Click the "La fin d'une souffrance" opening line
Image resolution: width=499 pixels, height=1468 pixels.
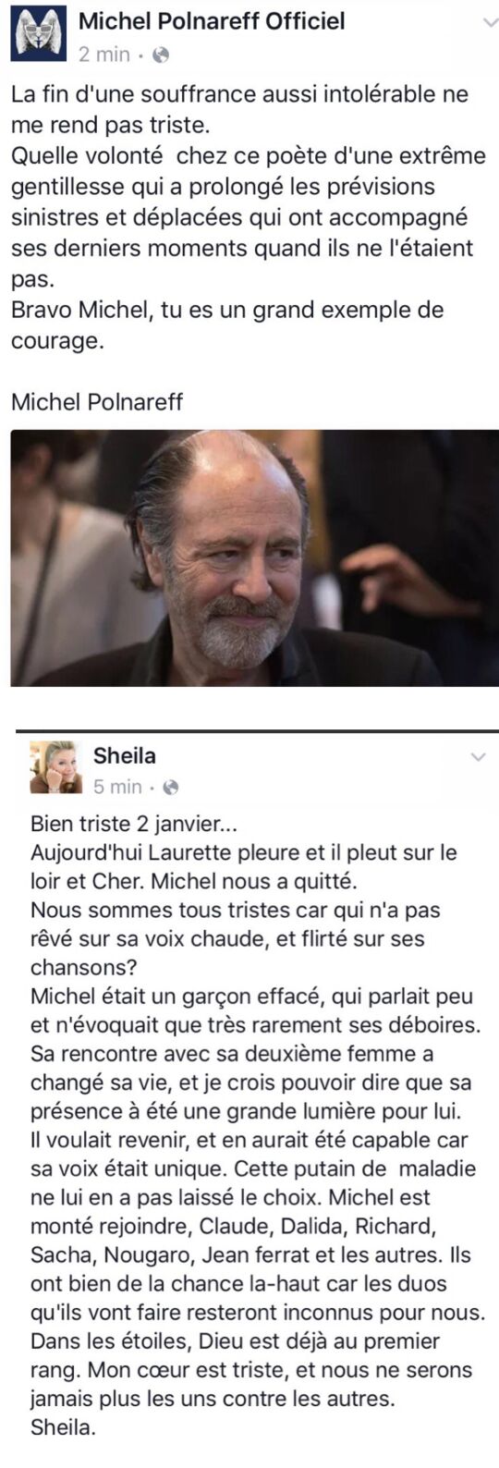[239, 93]
